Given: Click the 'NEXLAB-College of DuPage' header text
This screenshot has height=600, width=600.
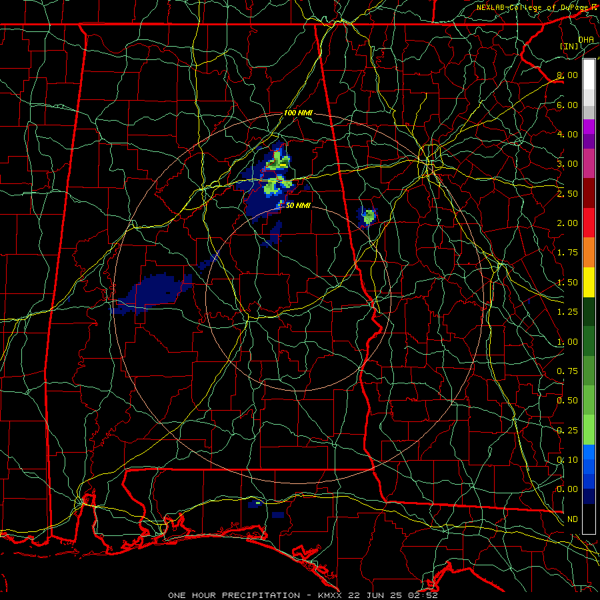Looking at the screenshot, I should [x=533, y=7].
